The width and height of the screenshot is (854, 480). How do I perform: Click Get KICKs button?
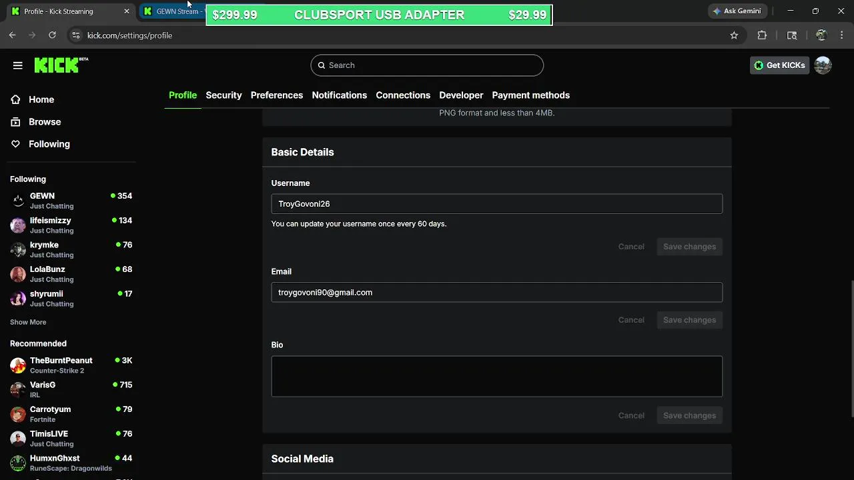[779, 65]
